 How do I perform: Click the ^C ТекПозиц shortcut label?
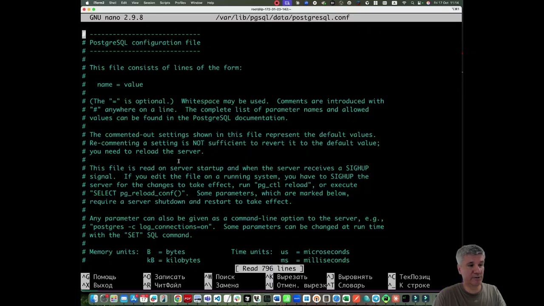pyautogui.click(x=409, y=277)
